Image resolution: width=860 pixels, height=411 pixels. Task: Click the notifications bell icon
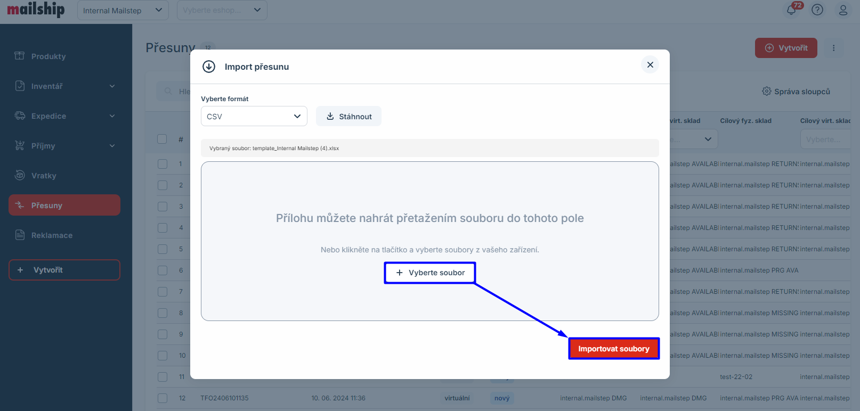791,10
